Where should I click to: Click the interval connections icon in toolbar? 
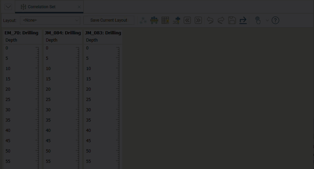tap(143, 20)
